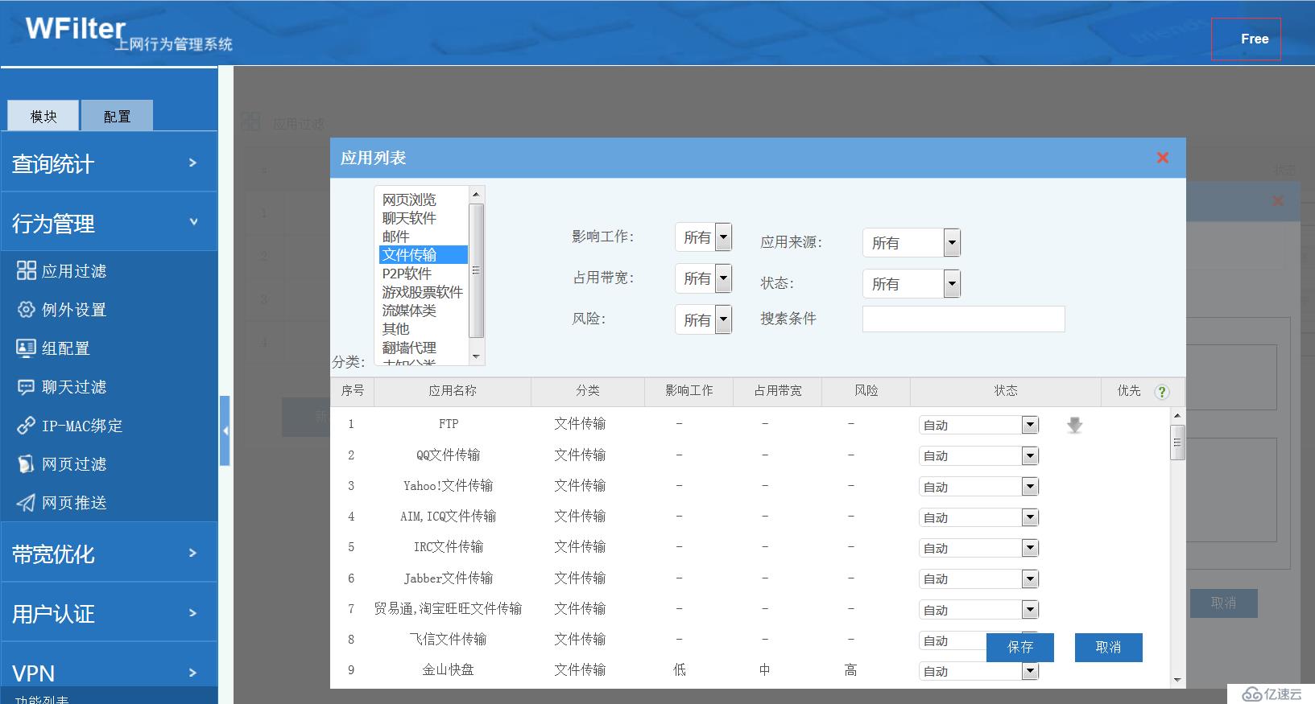The image size is (1315, 704).
Task: Select 聊天软件 in the category list
Action: pos(423,218)
